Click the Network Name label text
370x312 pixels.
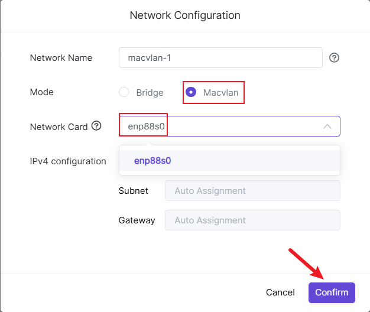click(x=61, y=58)
